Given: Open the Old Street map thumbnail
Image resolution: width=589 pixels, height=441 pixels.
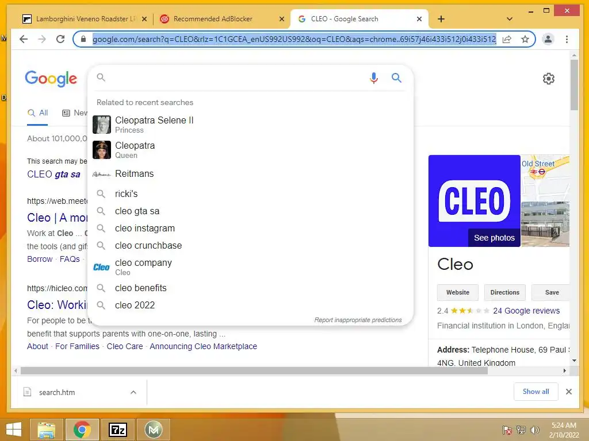Looking at the screenshot, I should pos(545,178).
